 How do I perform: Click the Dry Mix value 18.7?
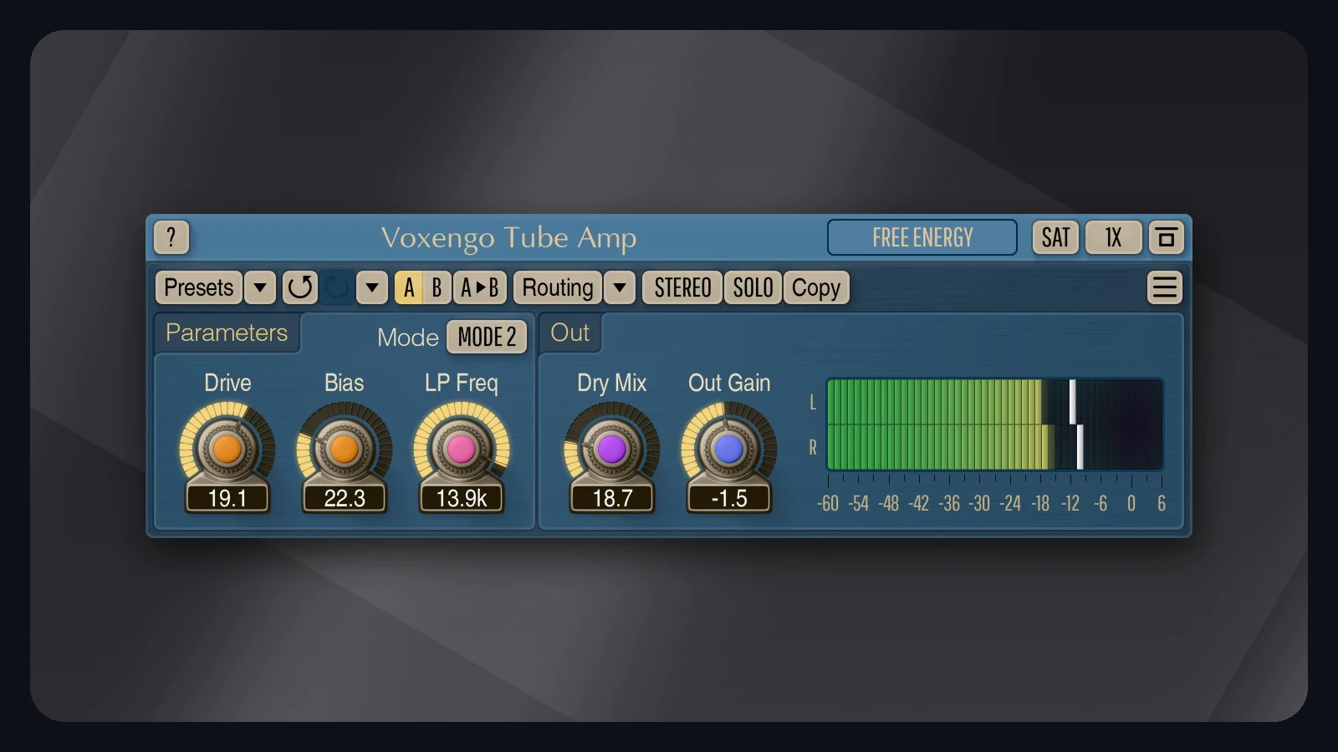click(611, 498)
